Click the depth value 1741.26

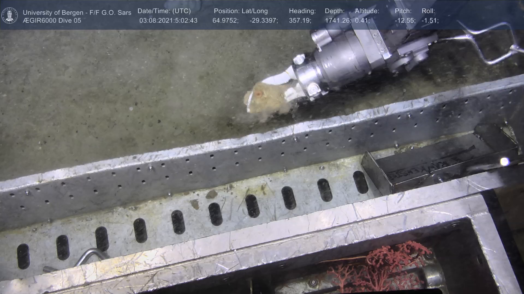[x=338, y=21]
